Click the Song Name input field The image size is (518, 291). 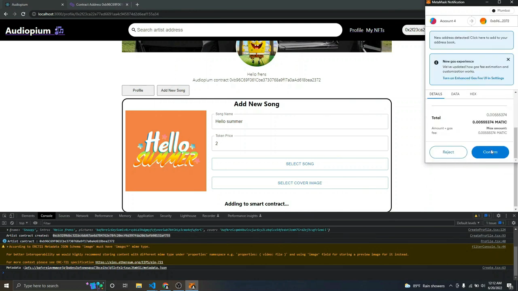coord(300,121)
